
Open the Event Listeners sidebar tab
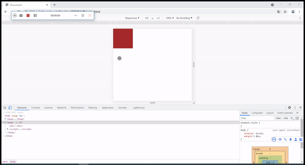pos(285,113)
